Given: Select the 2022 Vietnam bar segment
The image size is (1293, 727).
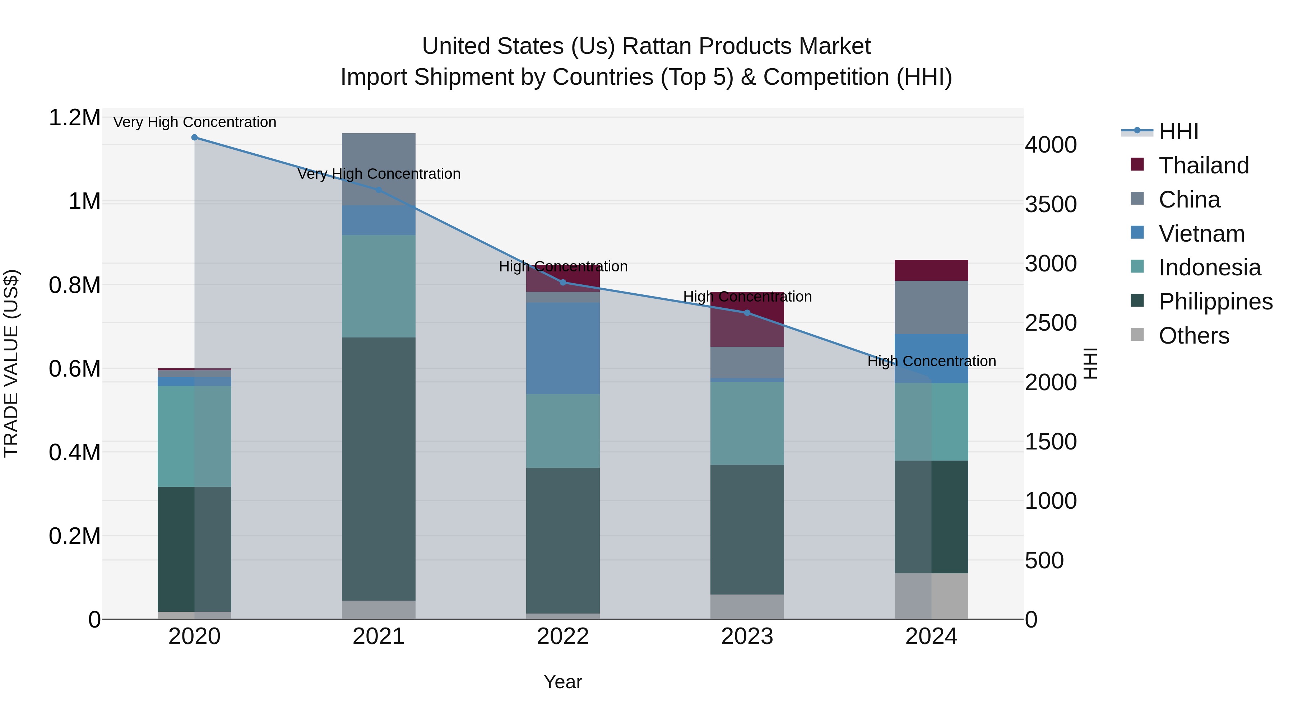Looking at the screenshot, I should coord(563,348).
